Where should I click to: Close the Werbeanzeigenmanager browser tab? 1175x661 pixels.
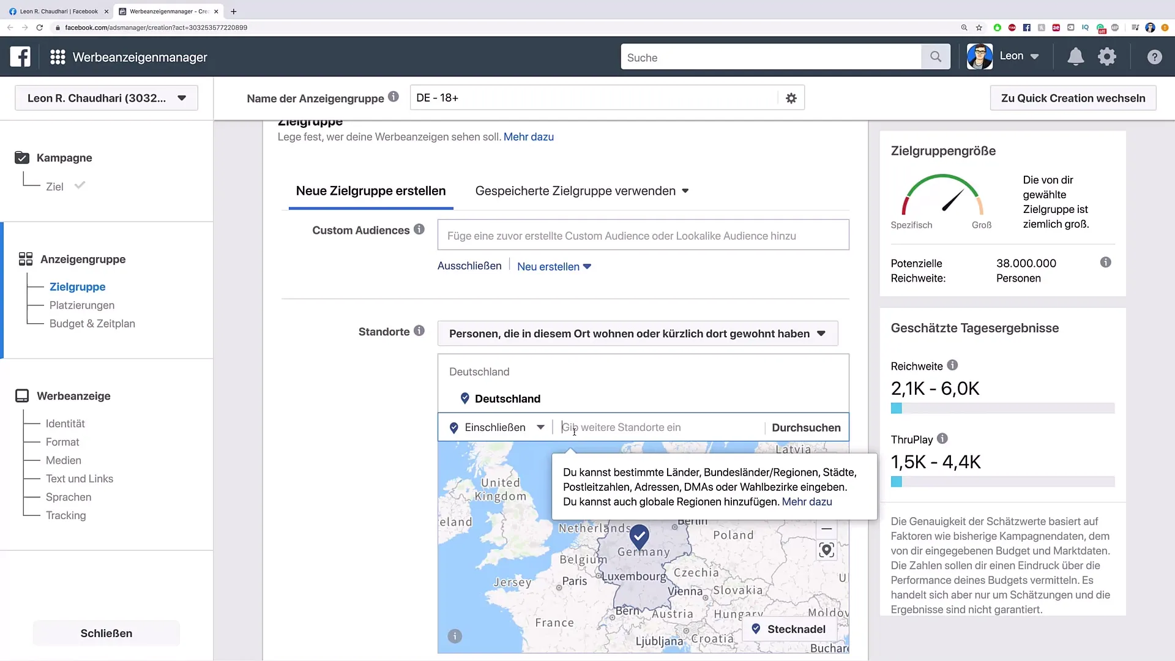216,11
